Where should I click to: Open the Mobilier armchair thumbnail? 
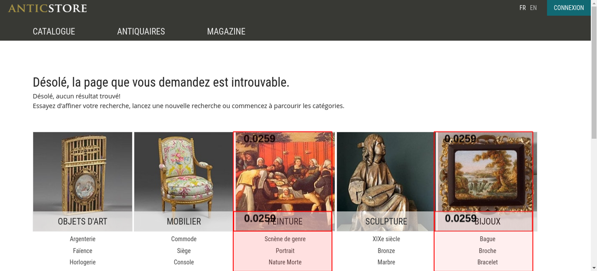pyautogui.click(x=184, y=181)
